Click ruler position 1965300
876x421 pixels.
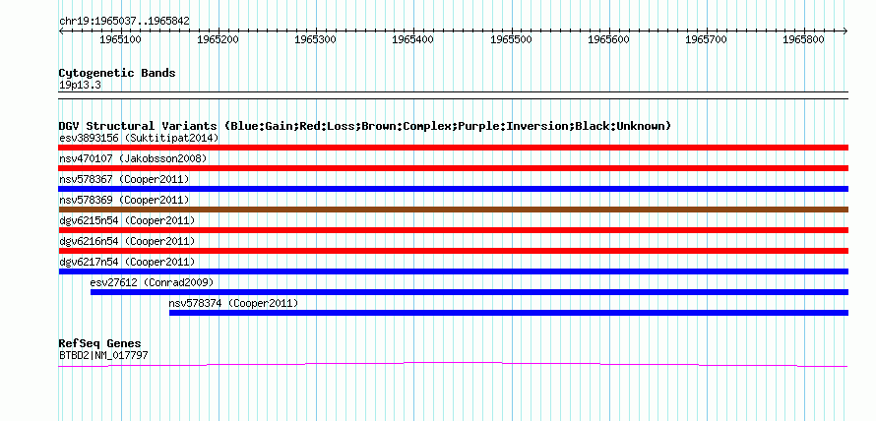coord(316,39)
